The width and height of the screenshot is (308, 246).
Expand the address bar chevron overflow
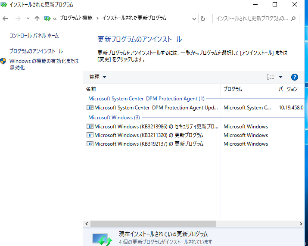pyautogui.click(x=55, y=19)
